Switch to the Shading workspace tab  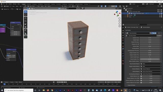53,4
